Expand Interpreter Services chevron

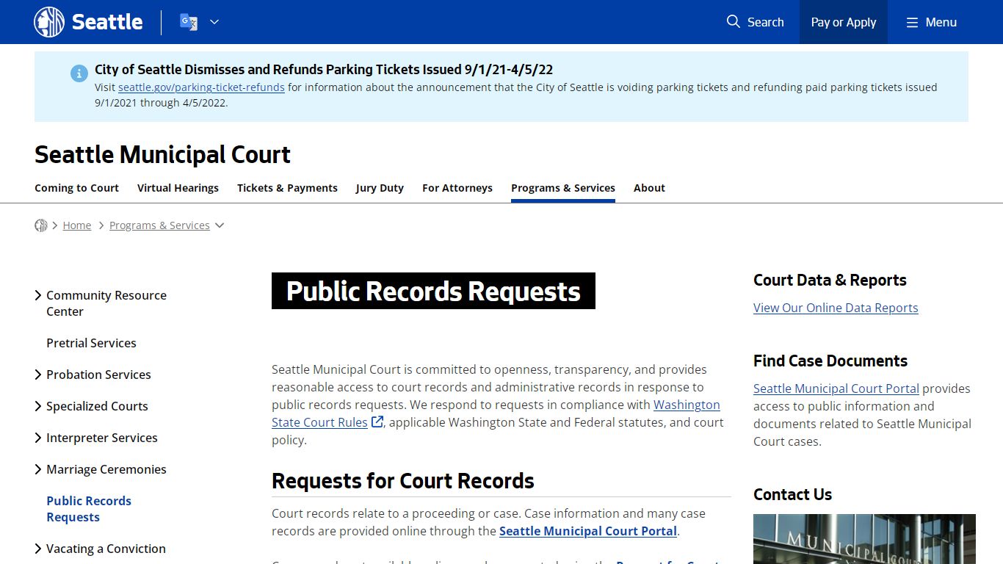[x=38, y=438]
